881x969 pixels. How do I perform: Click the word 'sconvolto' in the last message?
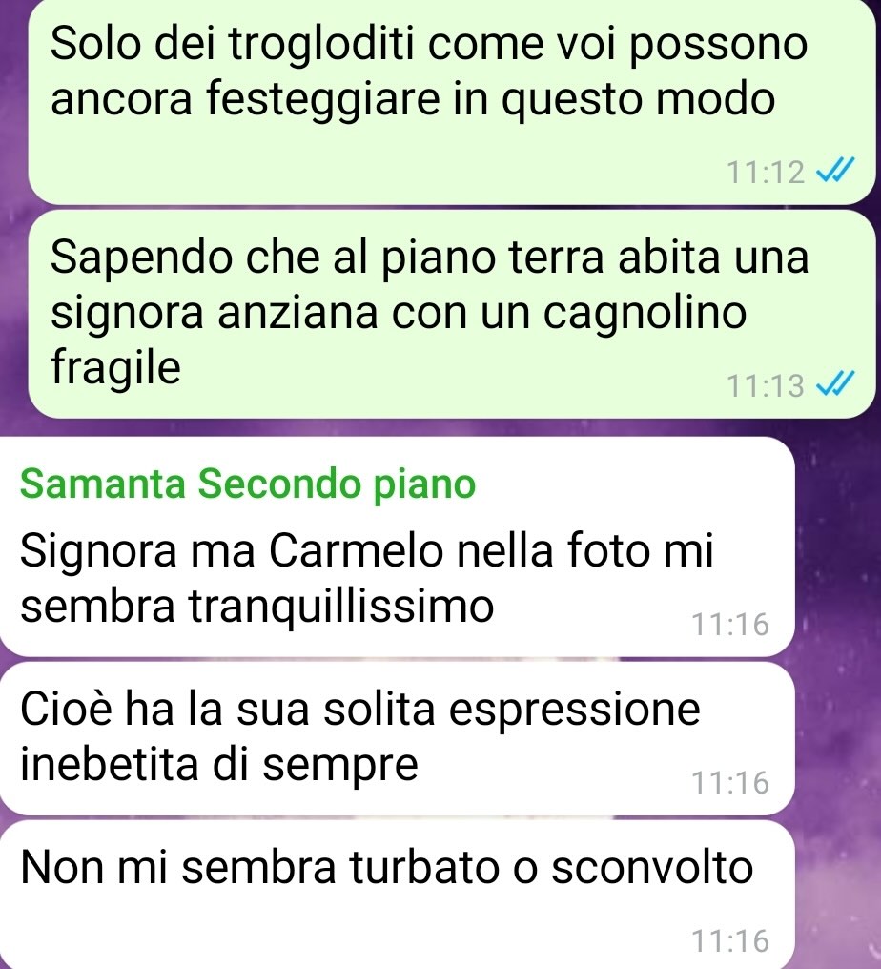(652, 868)
